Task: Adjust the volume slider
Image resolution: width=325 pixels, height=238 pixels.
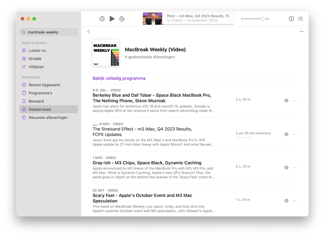Action: [x=262, y=19]
